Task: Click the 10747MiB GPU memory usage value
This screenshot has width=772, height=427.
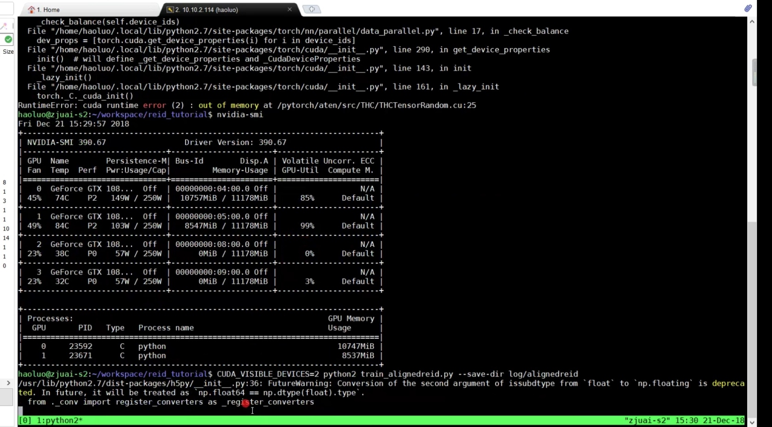Action: coord(355,346)
